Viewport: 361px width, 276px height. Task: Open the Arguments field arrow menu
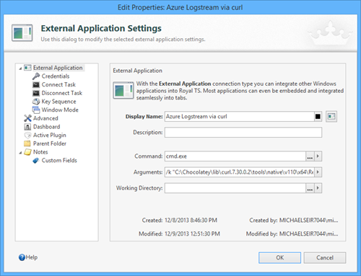(x=318, y=172)
